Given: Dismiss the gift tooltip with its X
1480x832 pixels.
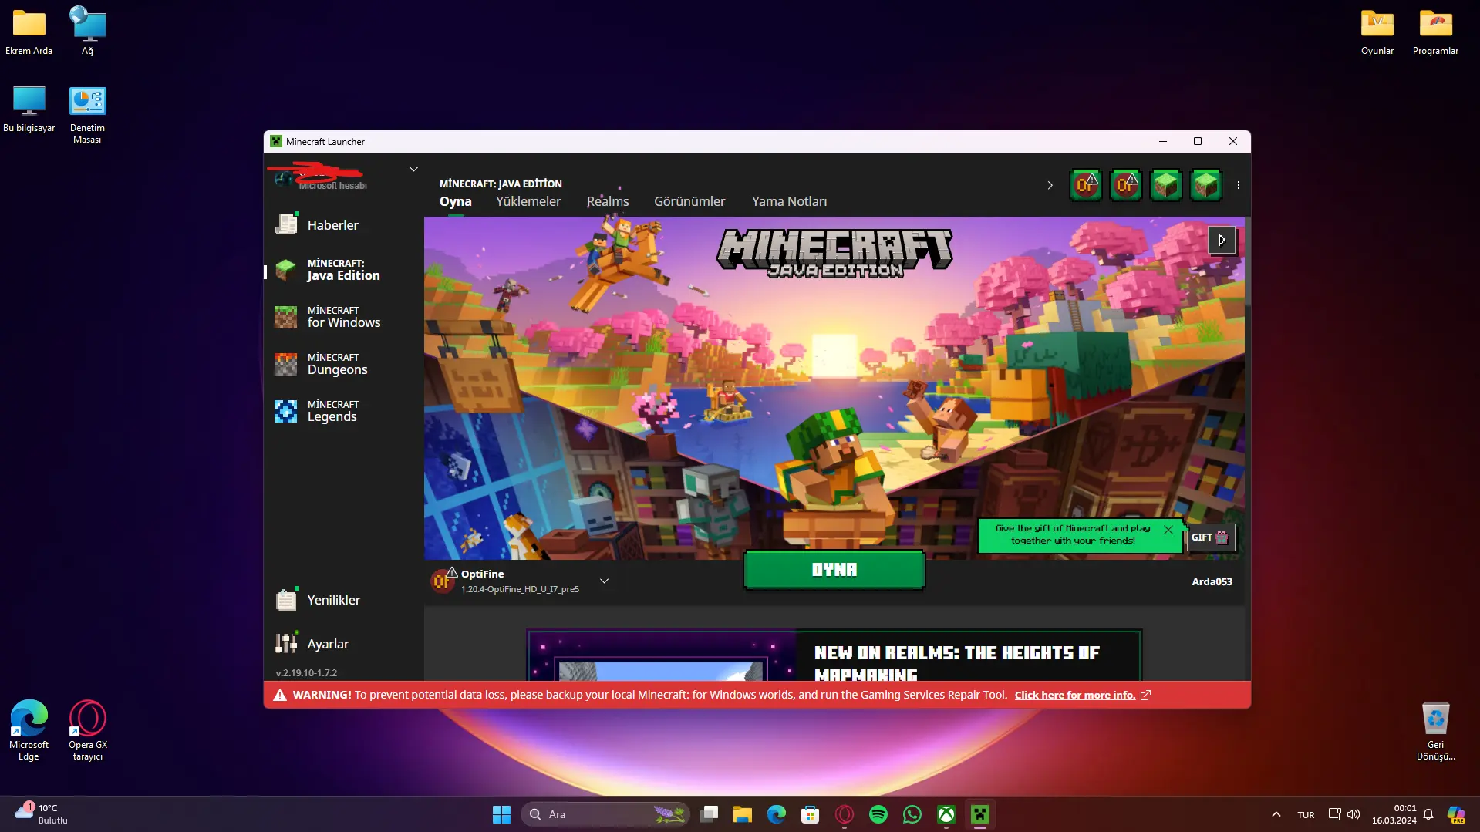Looking at the screenshot, I should coord(1168,530).
